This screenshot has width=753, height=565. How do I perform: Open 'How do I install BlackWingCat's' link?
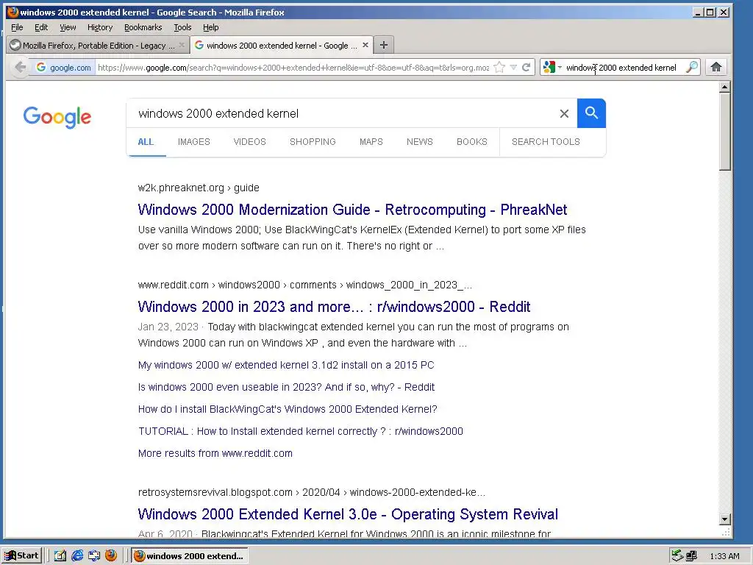[x=288, y=409]
